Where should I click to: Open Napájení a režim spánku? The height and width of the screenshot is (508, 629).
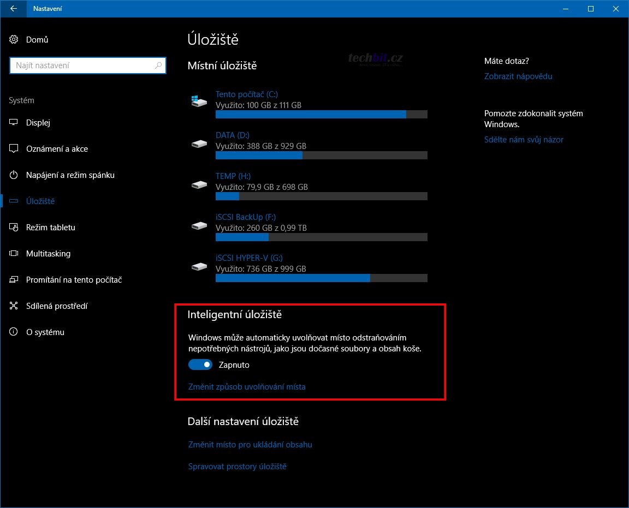[70, 175]
